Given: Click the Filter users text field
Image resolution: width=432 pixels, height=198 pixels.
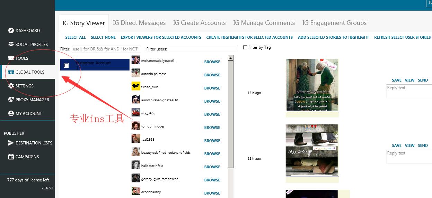Looking at the screenshot, I should (x=203, y=49).
